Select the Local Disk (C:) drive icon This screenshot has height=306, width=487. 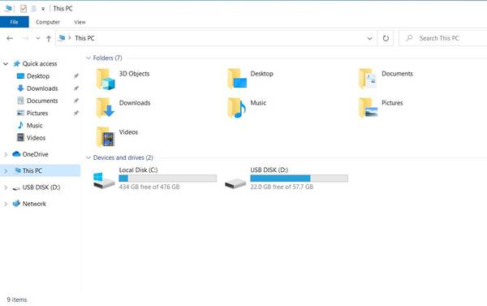tap(104, 180)
